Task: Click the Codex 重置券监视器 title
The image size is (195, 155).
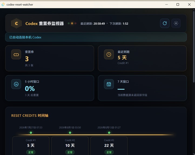Action: pos(45,24)
